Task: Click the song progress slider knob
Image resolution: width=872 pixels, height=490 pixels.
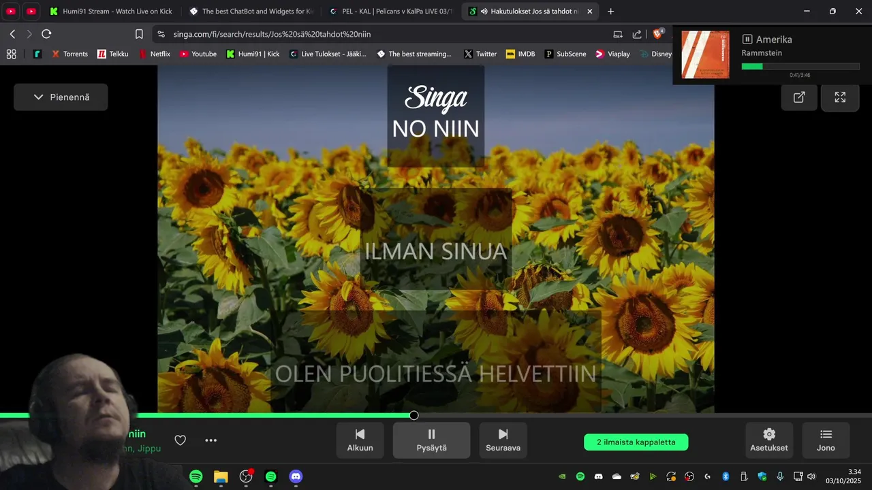Action: pyautogui.click(x=414, y=415)
